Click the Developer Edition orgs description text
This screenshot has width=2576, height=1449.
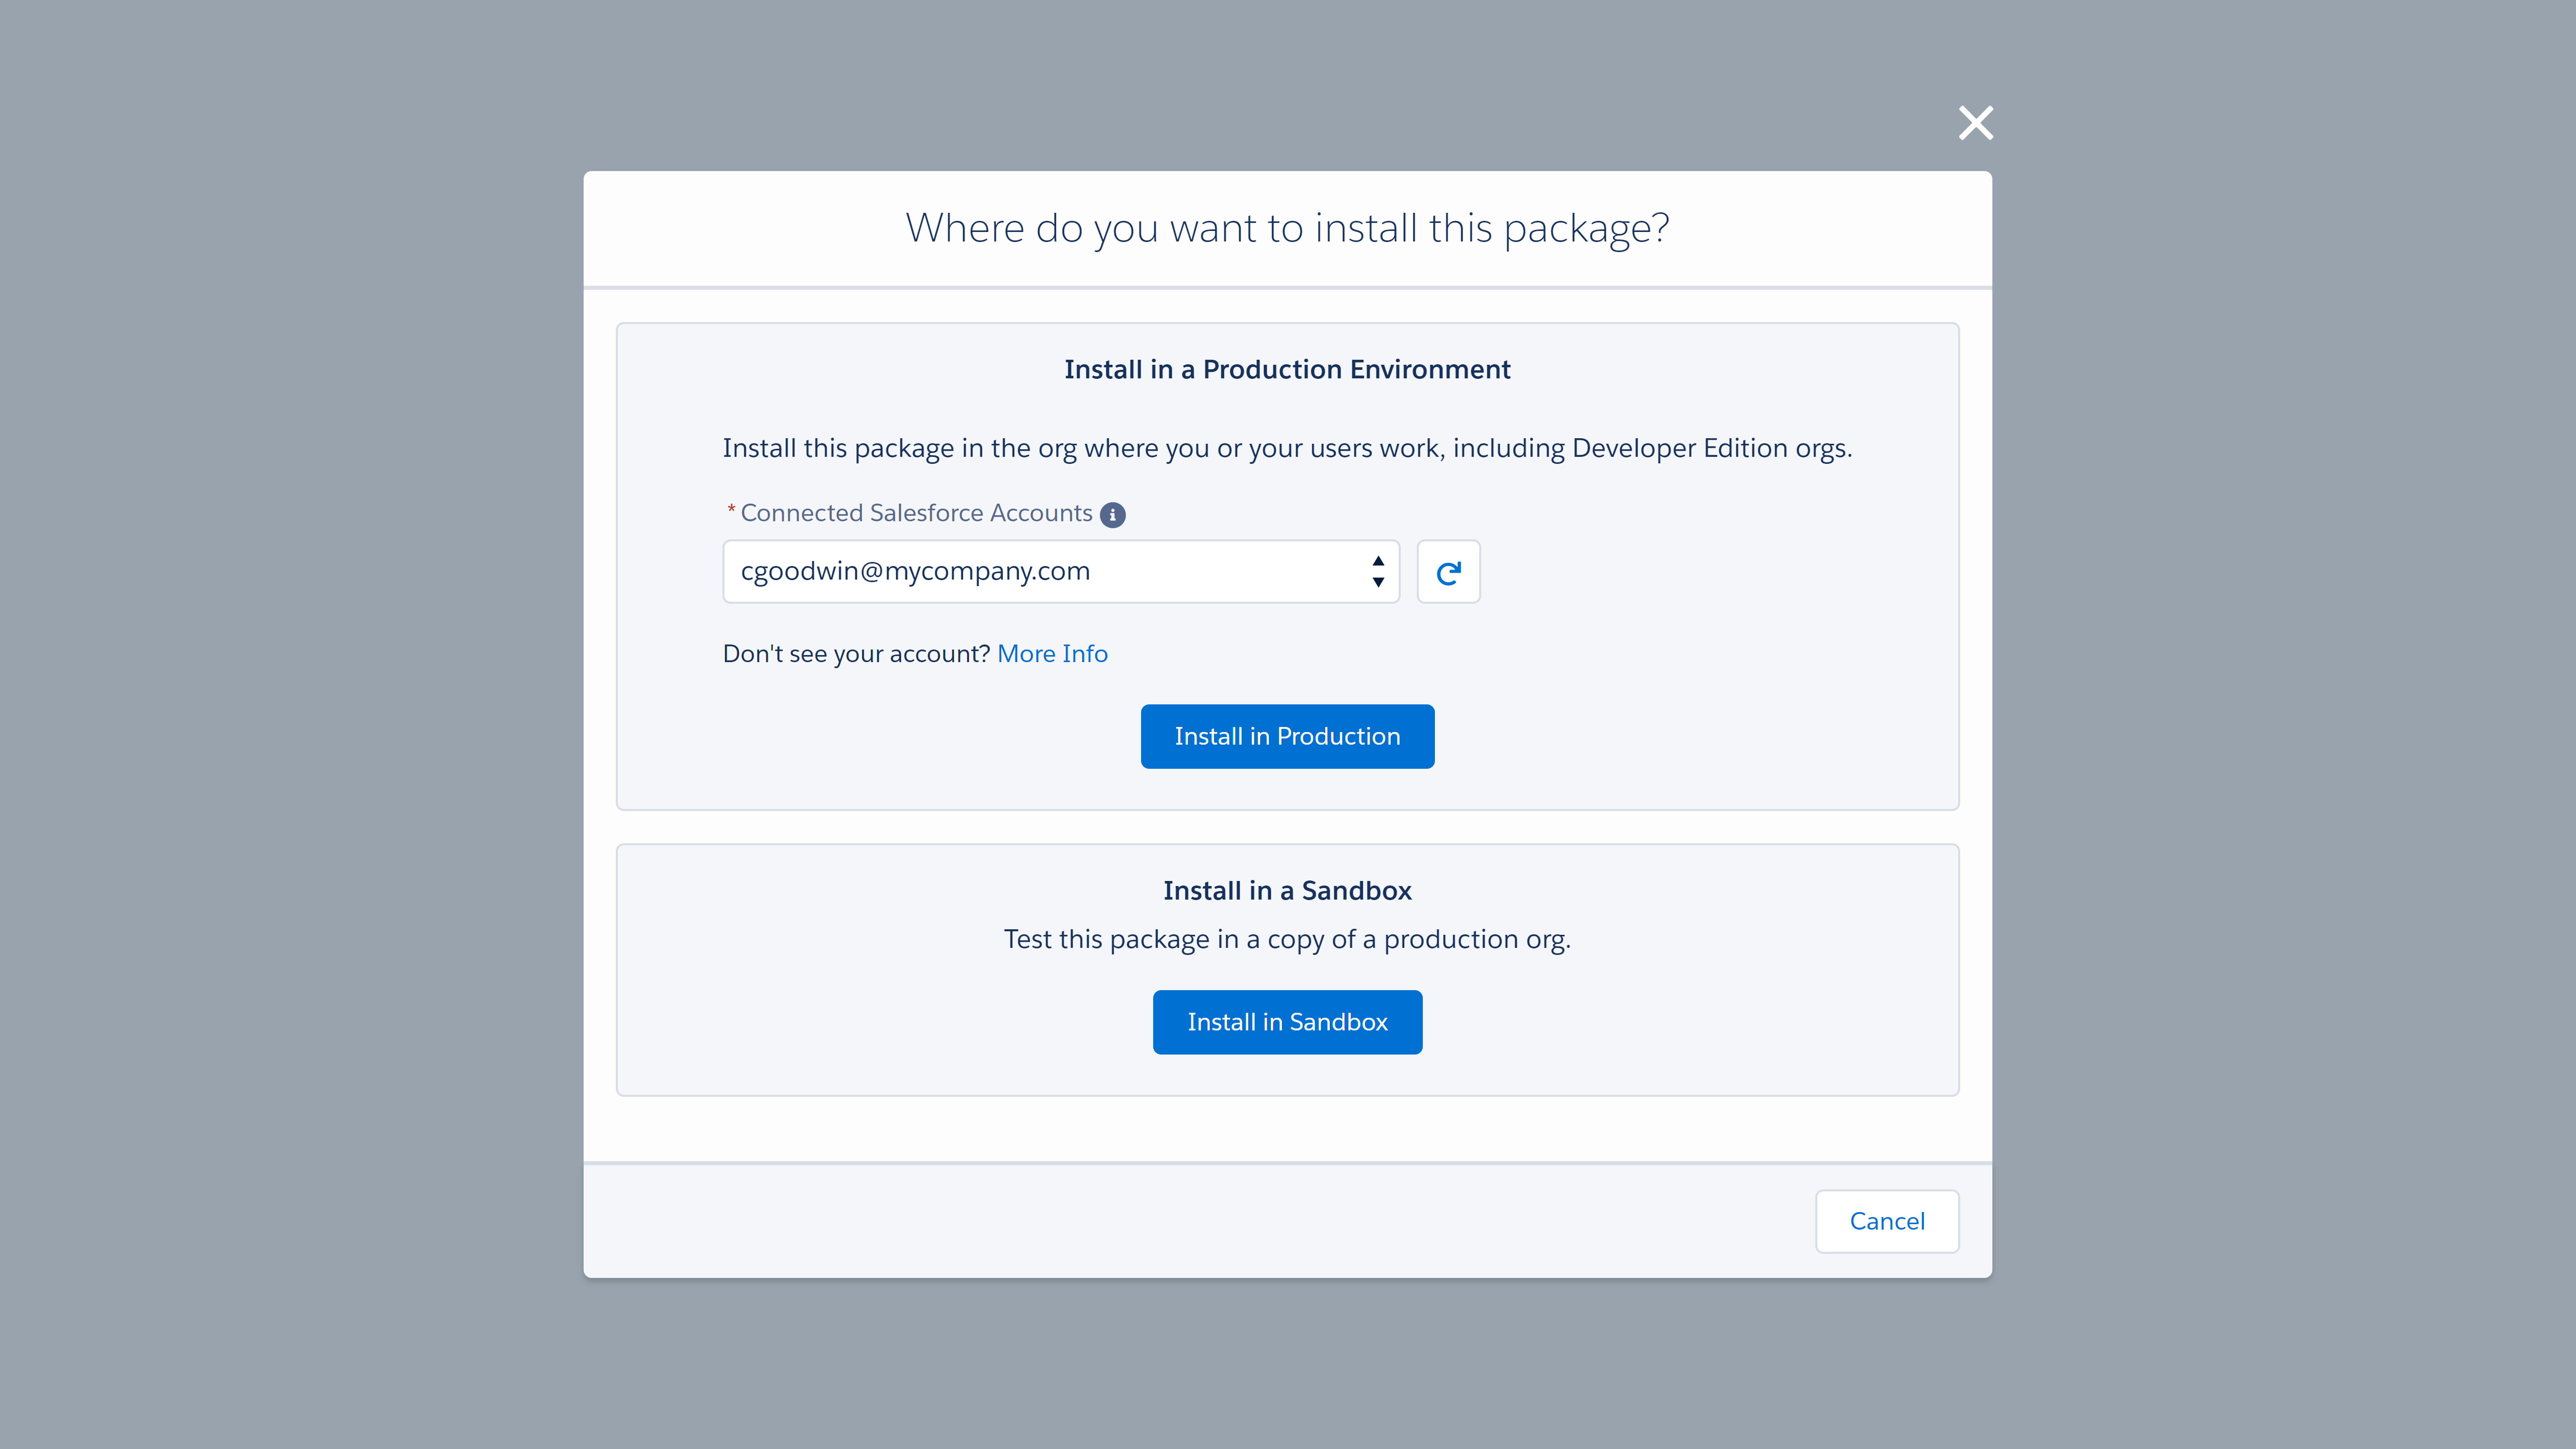(x=1287, y=449)
